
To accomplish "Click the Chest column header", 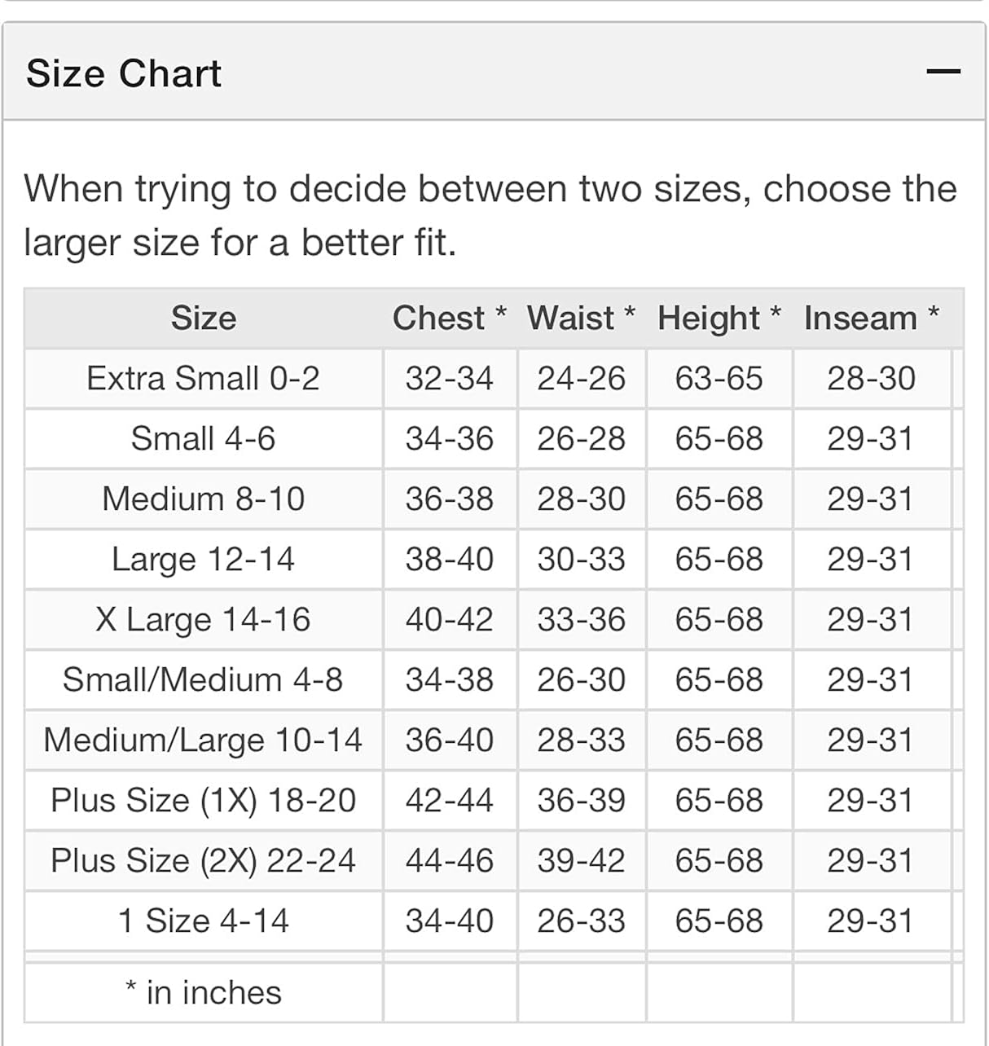I will [x=449, y=319].
